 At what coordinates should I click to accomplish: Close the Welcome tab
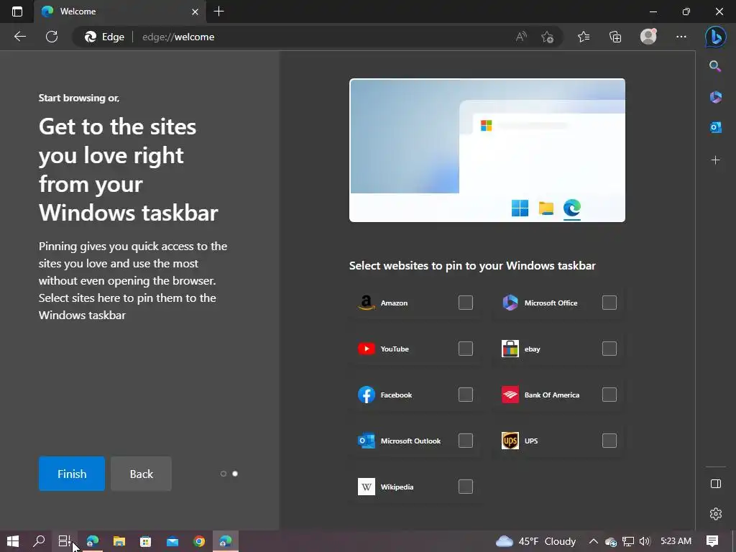(x=195, y=11)
